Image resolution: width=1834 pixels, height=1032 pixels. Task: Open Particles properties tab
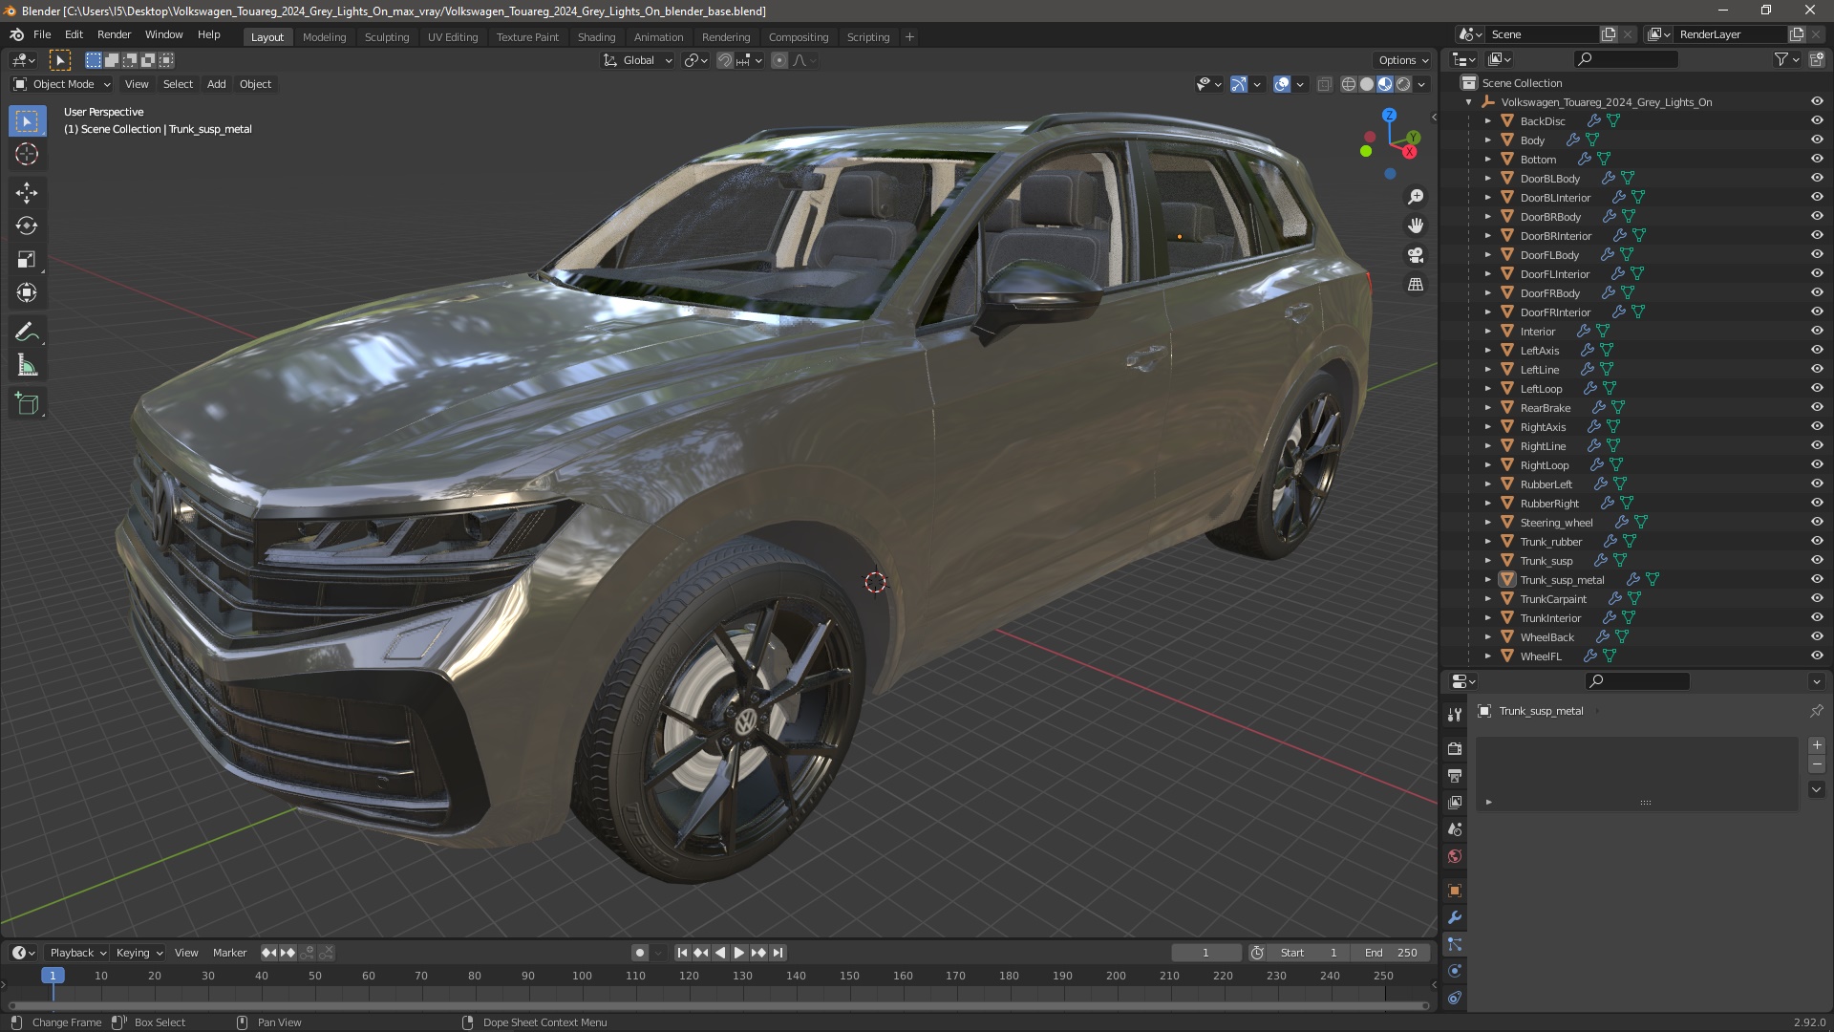[1455, 944]
